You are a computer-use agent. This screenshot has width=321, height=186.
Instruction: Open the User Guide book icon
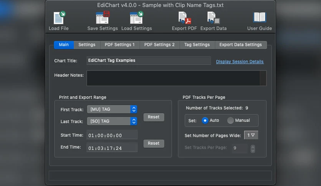coord(260,17)
